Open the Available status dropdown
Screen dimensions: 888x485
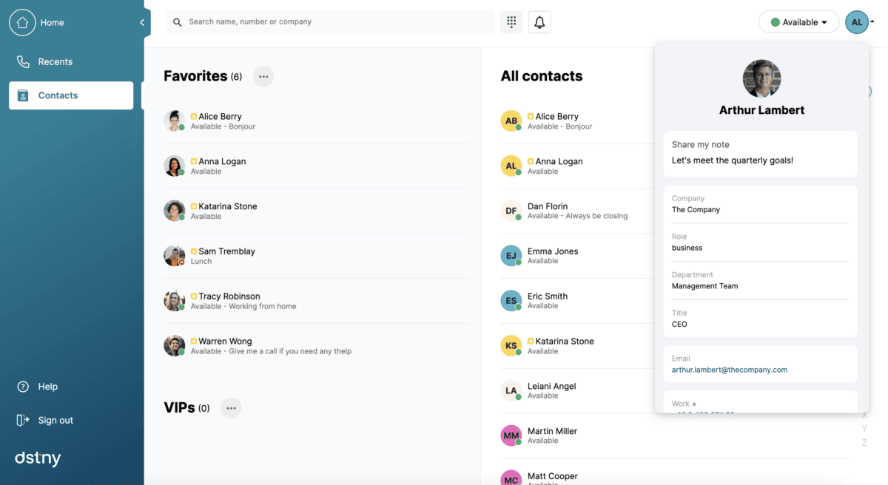pos(798,22)
